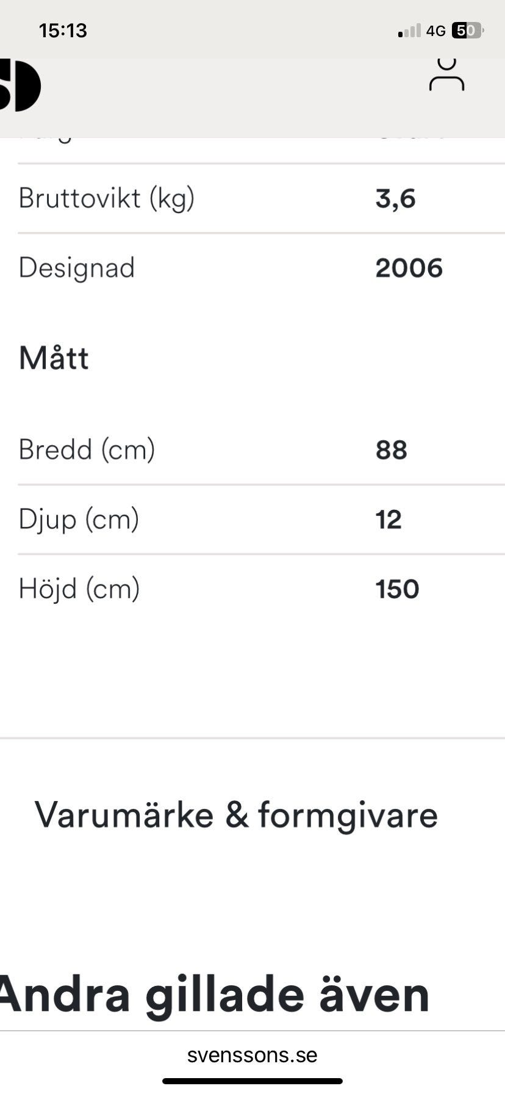Open the user account profile icon

point(446,76)
